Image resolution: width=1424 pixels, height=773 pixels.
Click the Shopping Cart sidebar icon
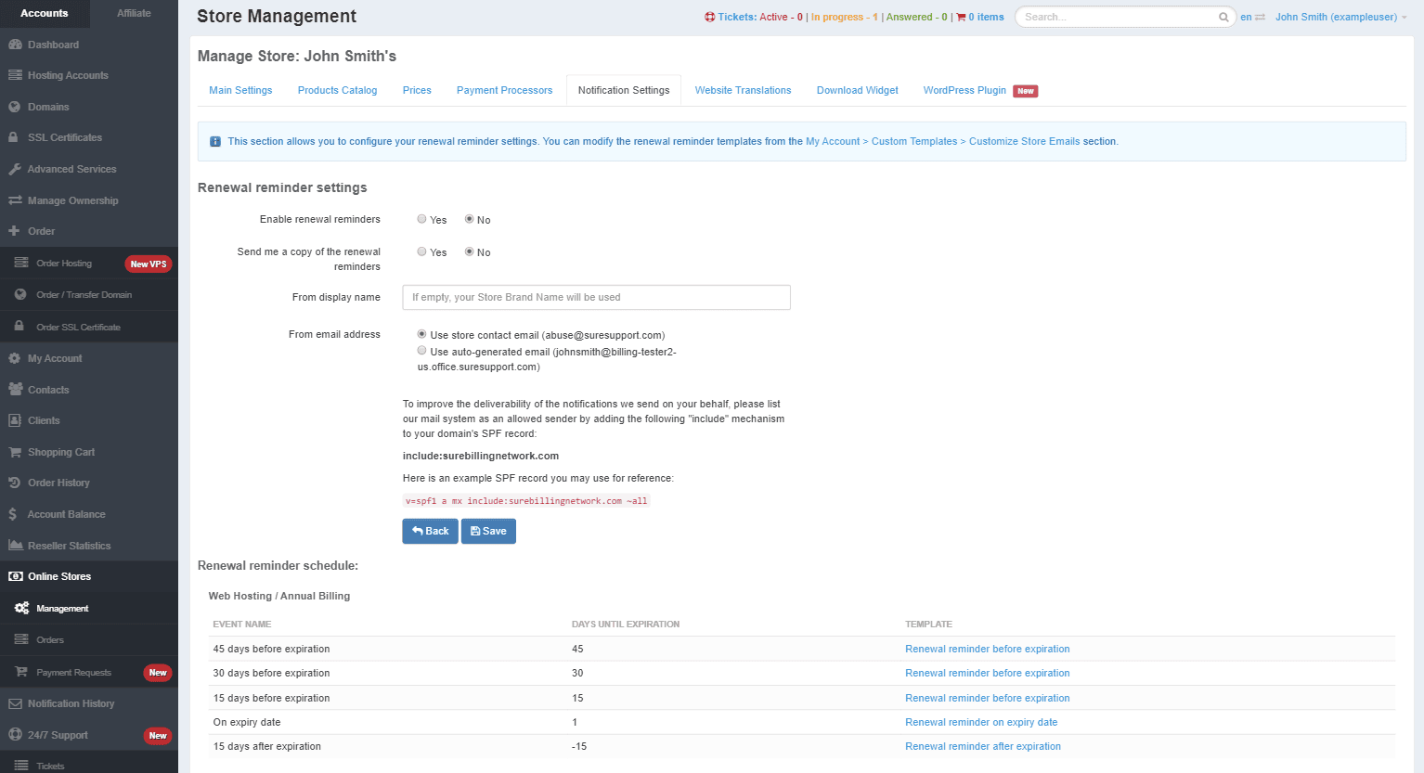click(15, 452)
